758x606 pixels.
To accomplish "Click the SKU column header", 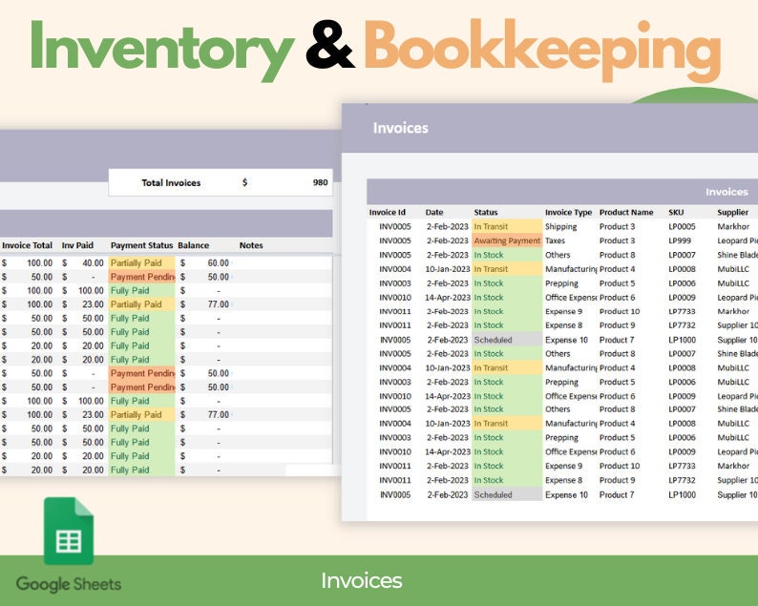I will [676, 212].
